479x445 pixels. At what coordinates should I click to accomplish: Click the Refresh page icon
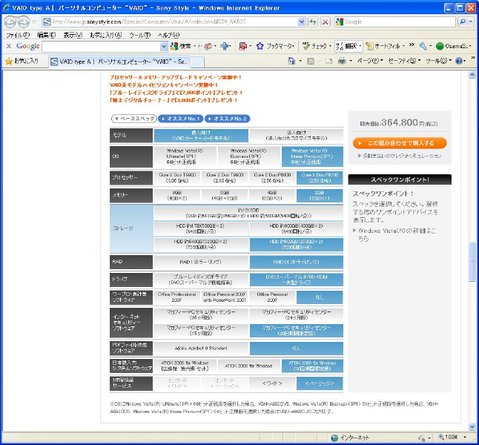(313, 22)
